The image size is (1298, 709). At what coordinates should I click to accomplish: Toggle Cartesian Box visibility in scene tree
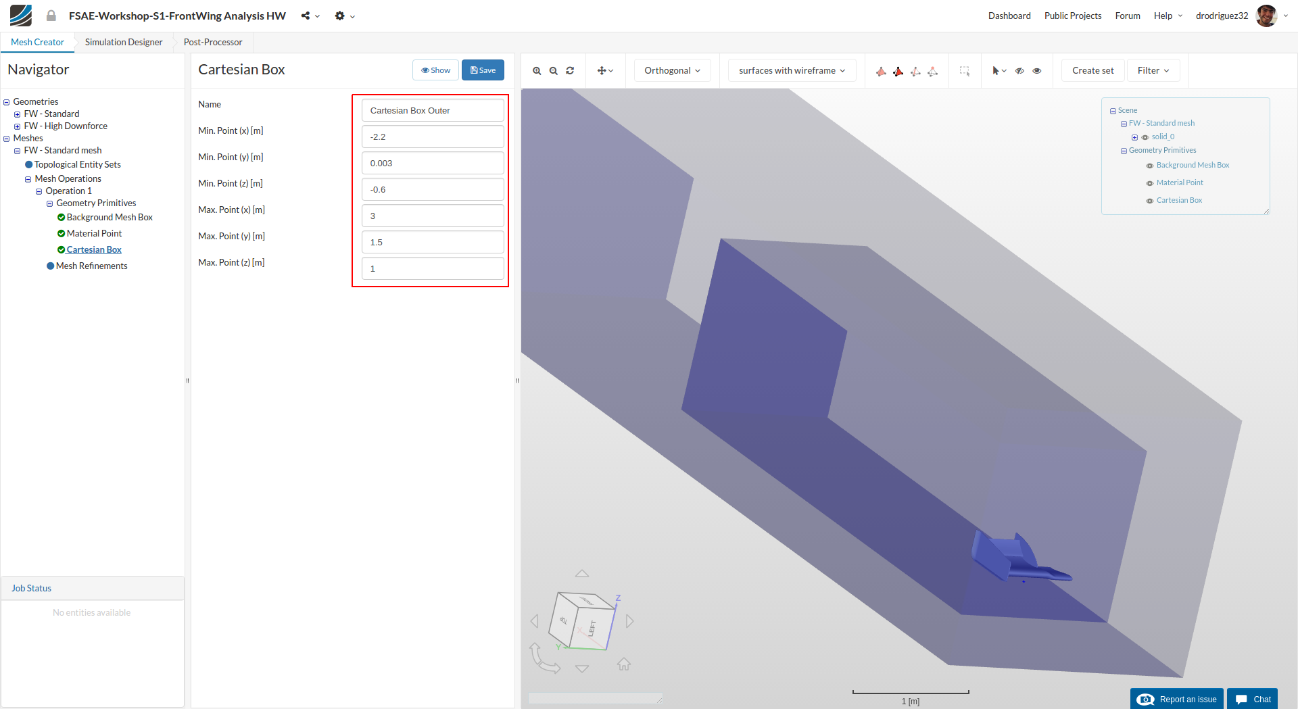coord(1150,201)
